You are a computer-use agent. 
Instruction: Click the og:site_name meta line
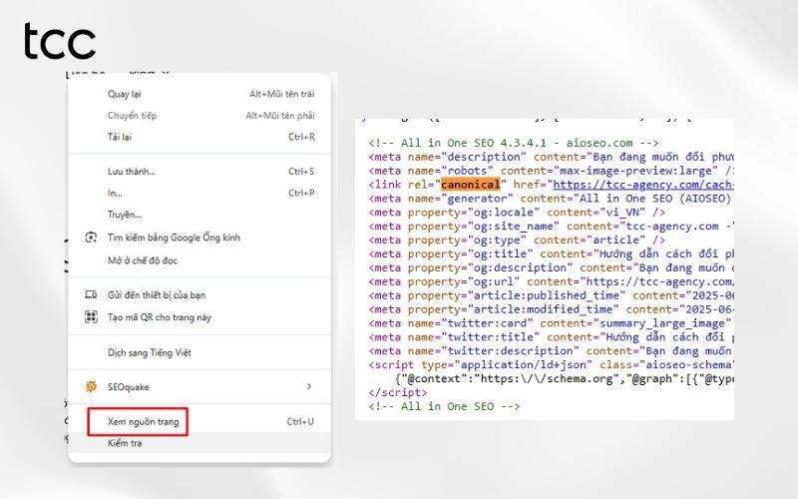pyautogui.click(x=552, y=227)
